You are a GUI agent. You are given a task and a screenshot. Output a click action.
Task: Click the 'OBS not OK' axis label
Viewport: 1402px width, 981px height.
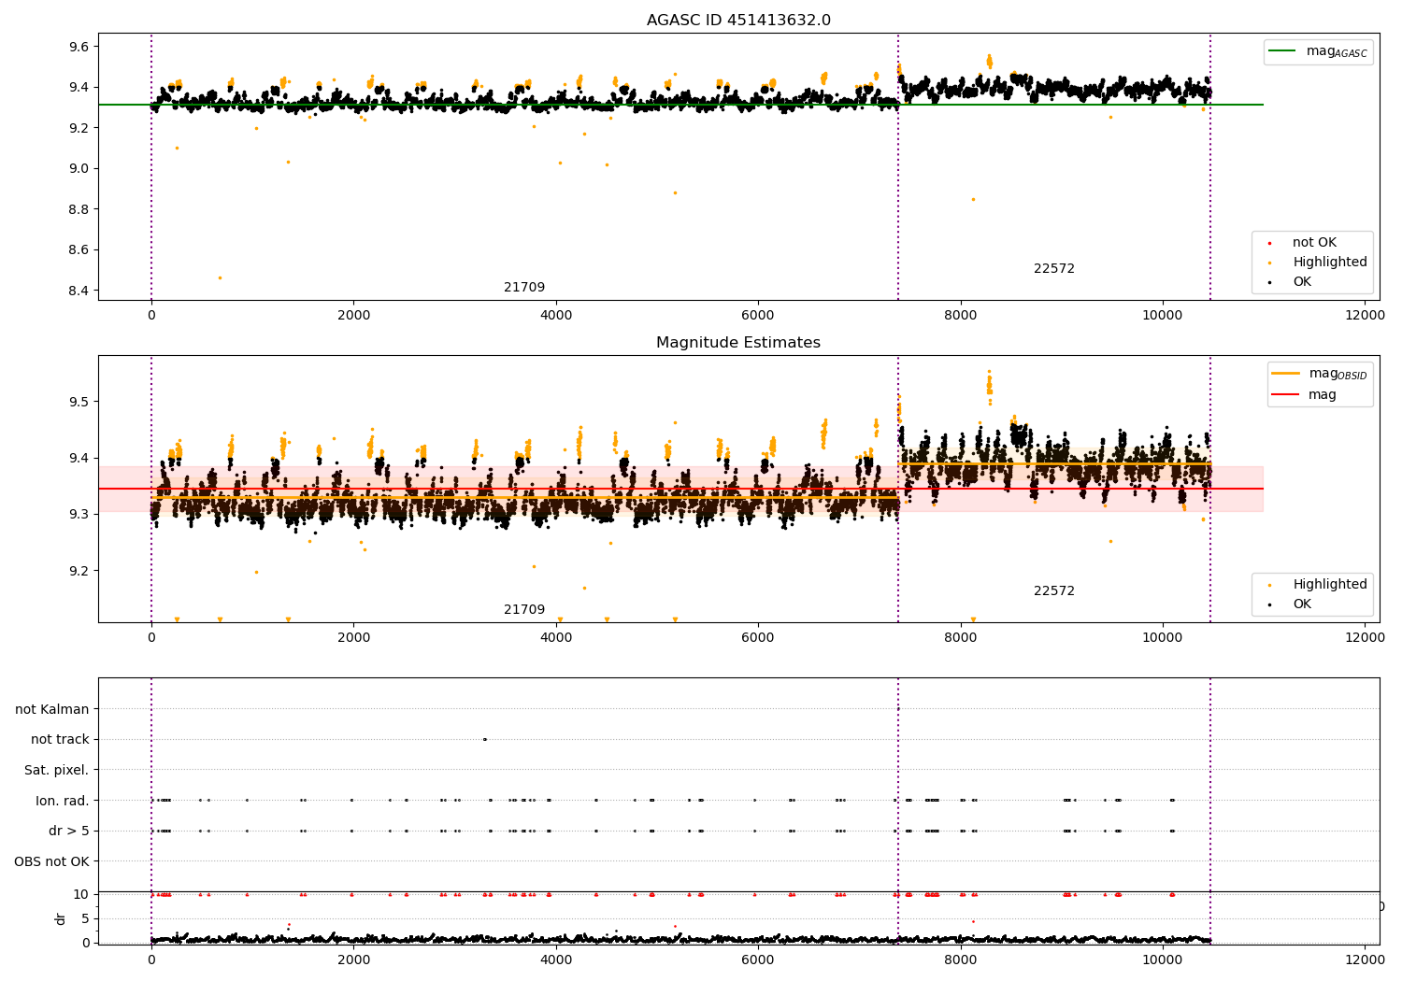(52, 862)
